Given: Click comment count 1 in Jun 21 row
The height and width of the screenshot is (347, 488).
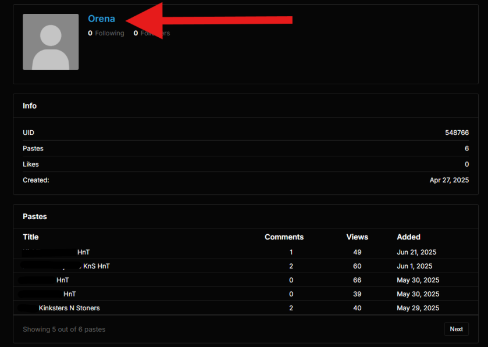Looking at the screenshot, I should [x=291, y=252].
